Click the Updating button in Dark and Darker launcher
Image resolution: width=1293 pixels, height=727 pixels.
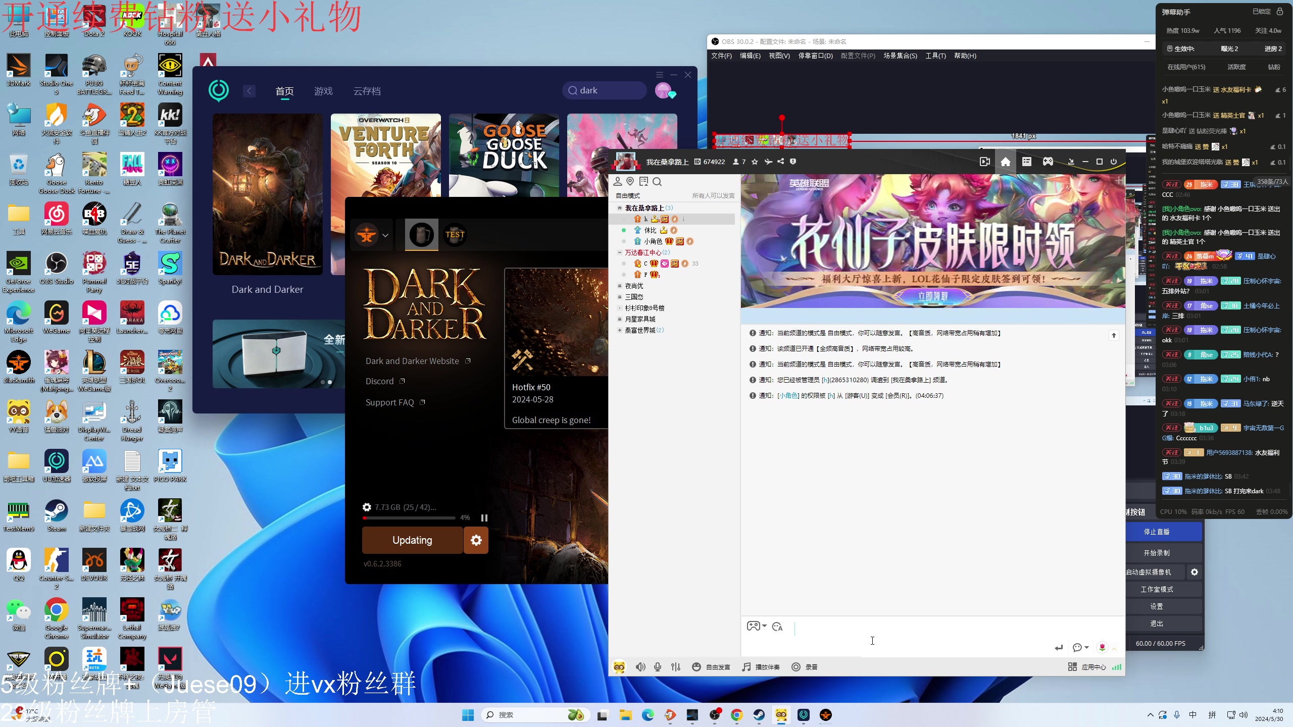click(412, 540)
